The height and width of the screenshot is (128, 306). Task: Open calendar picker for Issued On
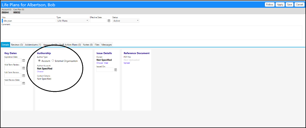click(116, 70)
